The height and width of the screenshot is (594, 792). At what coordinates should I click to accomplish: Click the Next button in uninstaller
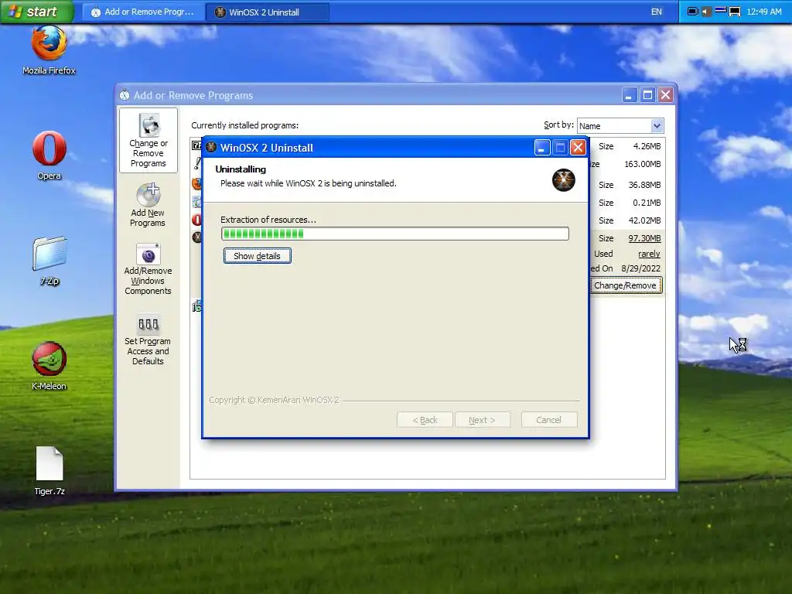[483, 420]
